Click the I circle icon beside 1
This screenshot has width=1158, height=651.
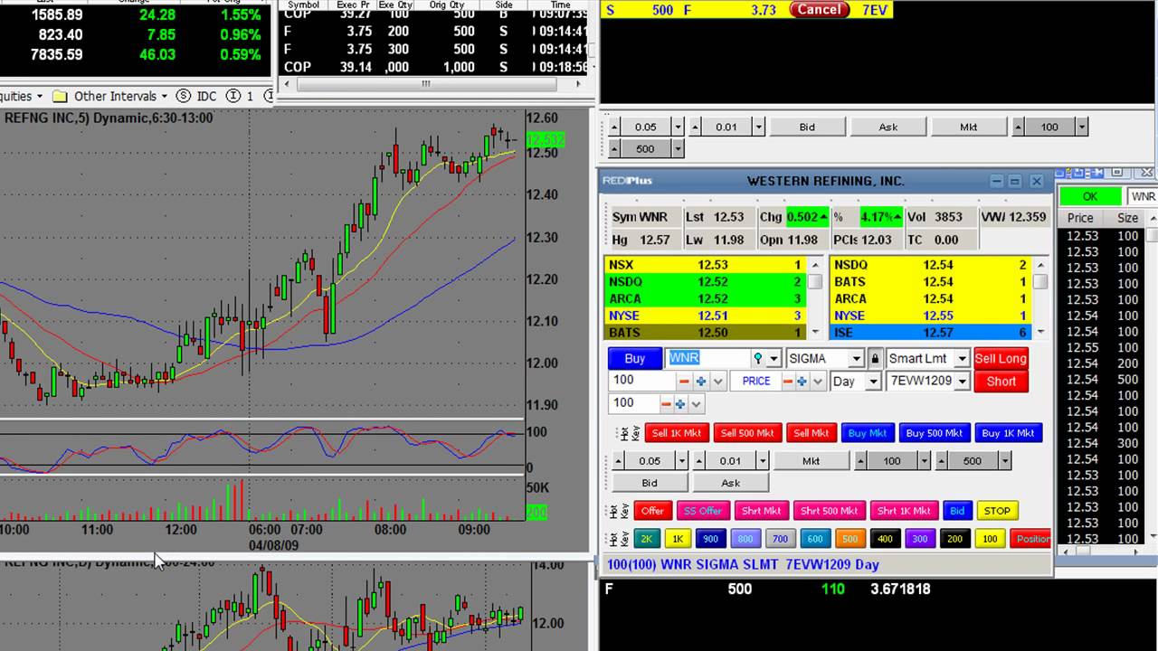click(x=233, y=96)
